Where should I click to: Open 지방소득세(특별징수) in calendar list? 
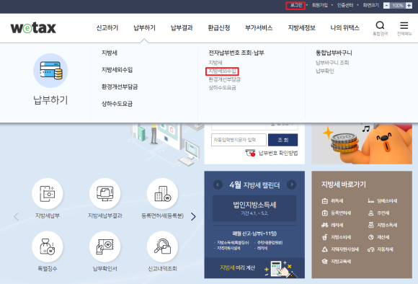[x=233, y=243]
